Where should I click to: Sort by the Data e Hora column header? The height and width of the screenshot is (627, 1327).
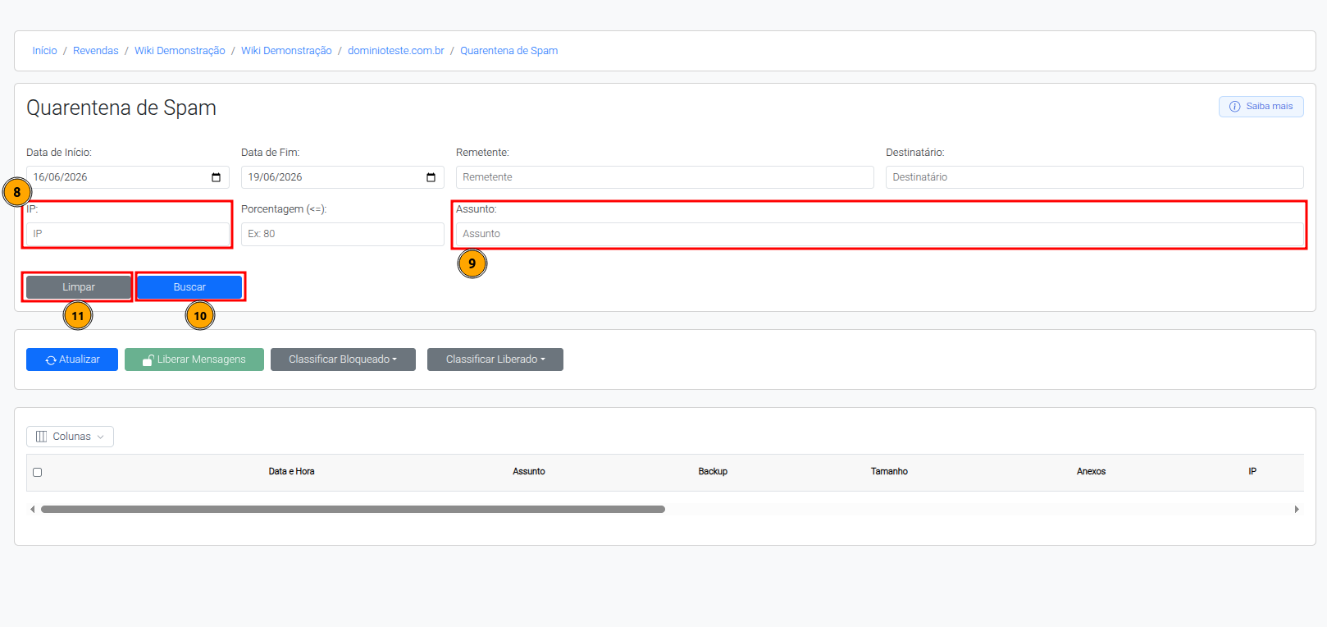coord(291,472)
